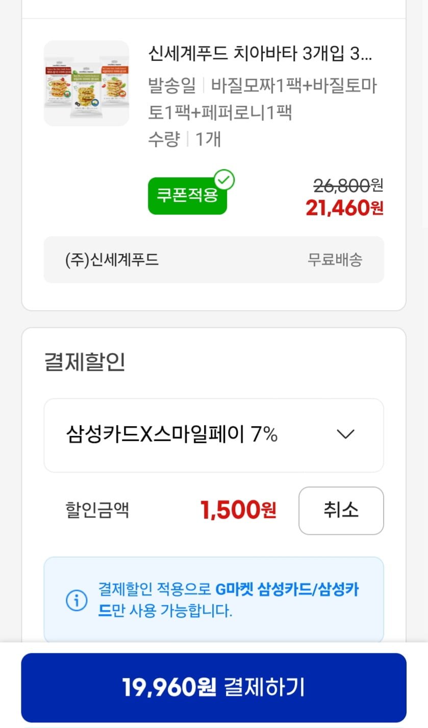The width and height of the screenshot is (428, 728).
Task: Open the 신세계푸드 치아바타 3개입 product title
Action: click(x=260, y=53)
